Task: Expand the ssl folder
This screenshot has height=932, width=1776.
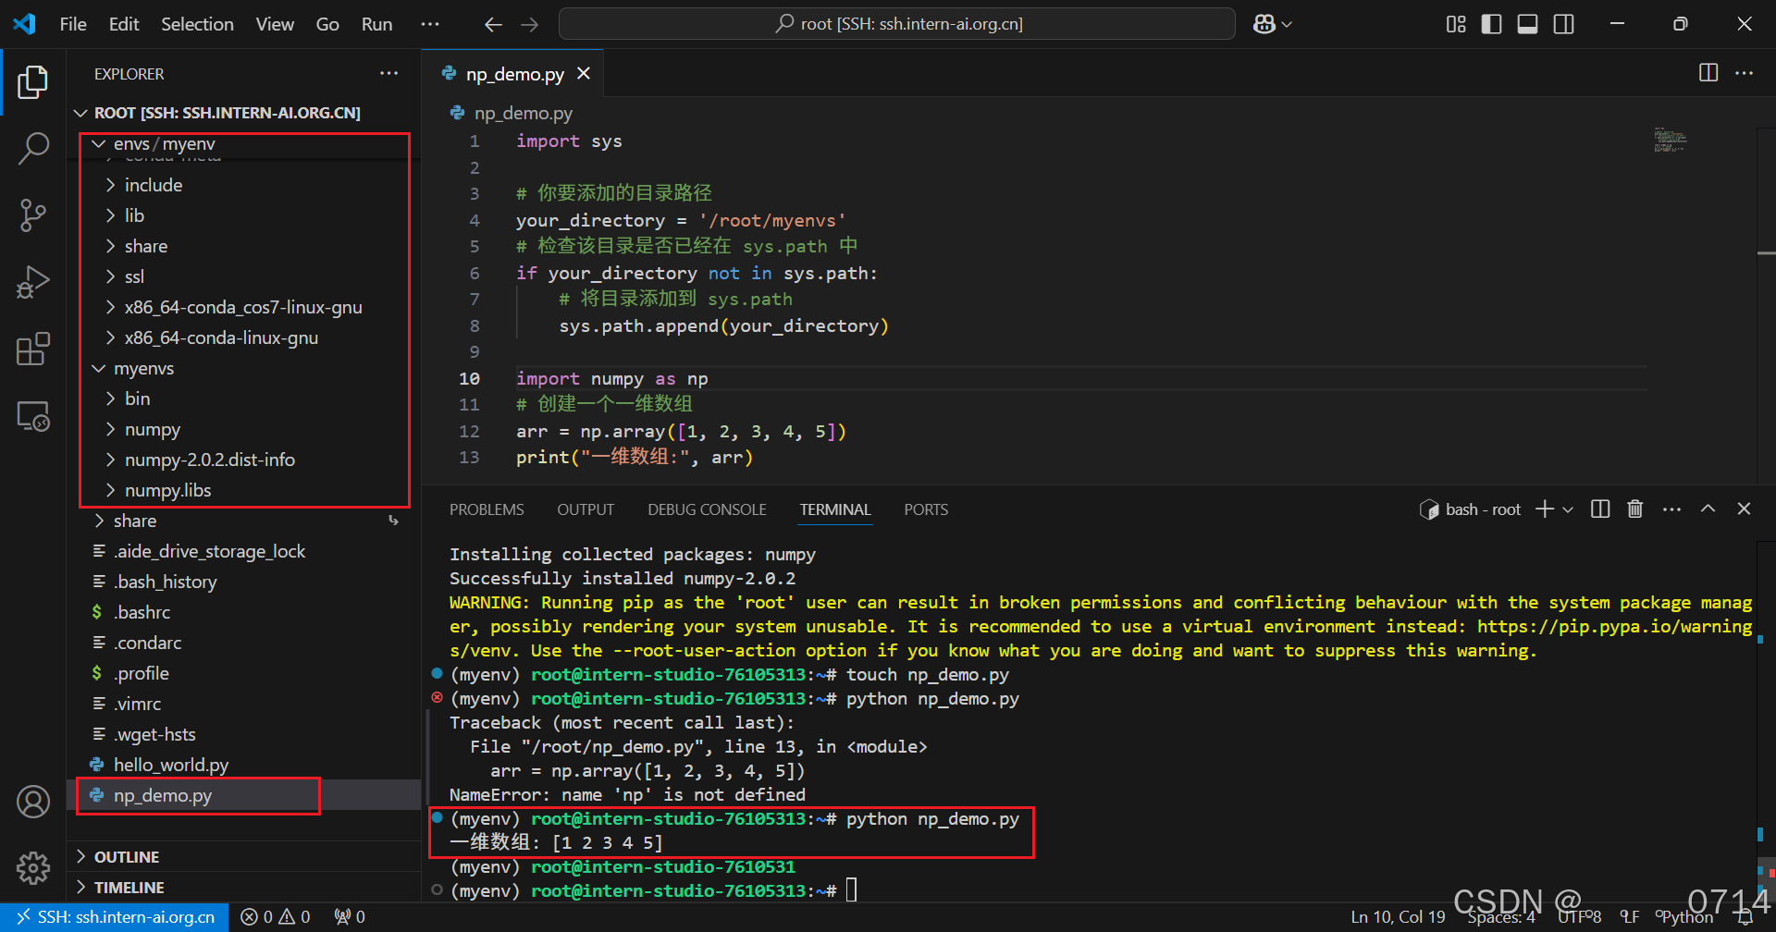Action: click(x=246, y=276)
